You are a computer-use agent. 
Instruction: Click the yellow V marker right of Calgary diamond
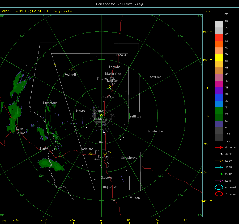tap(110, 152)
